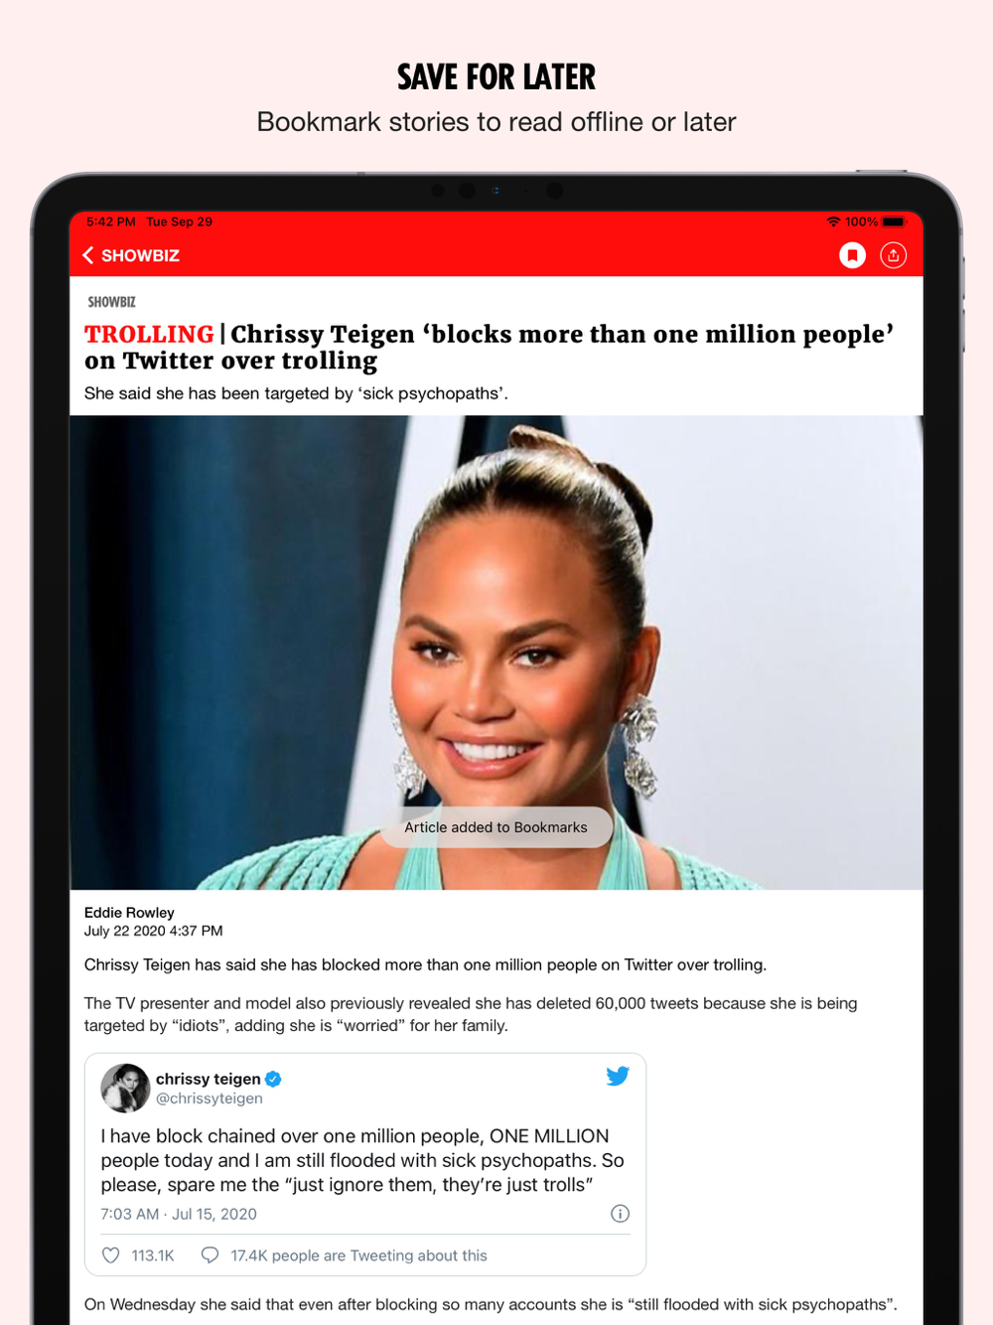Screen dimensions: 993x1325
Task: Tap the battery indicator in the status bar
Action: (894, 221)
